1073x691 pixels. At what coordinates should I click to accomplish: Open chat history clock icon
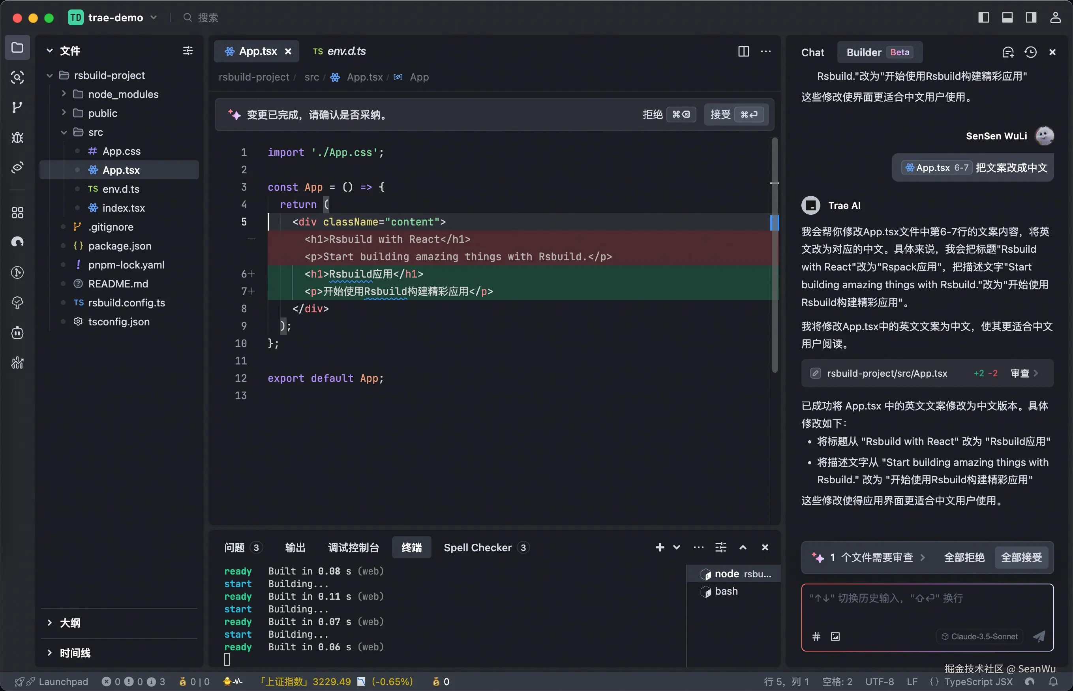click(1030, 52)
